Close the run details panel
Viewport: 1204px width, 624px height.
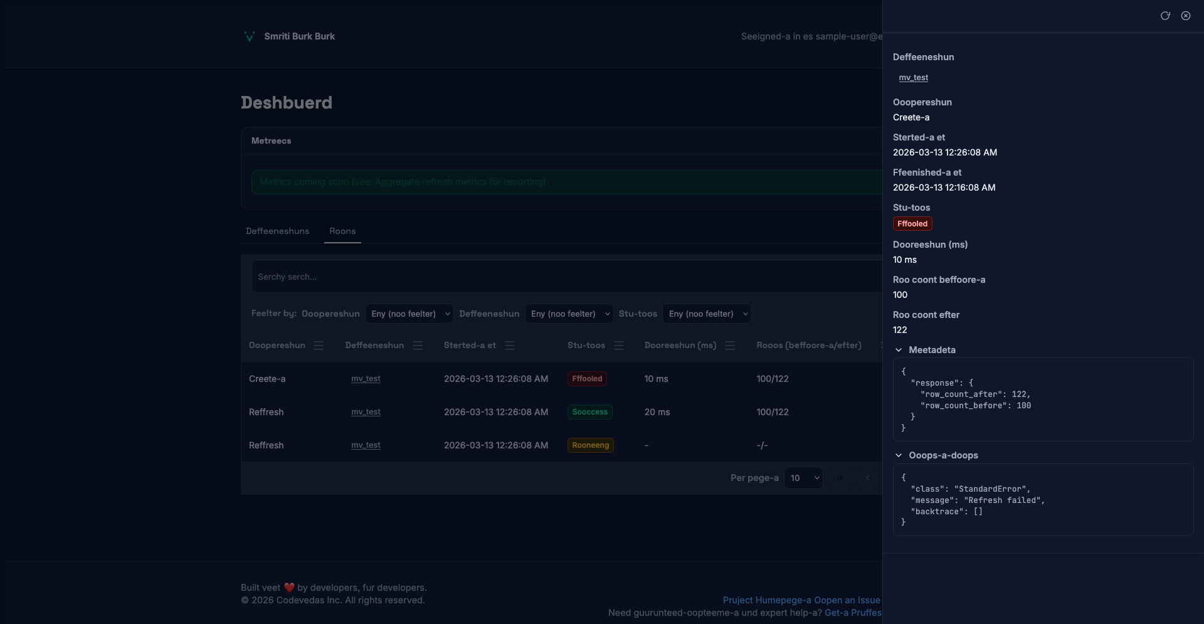coord(1186,16)
